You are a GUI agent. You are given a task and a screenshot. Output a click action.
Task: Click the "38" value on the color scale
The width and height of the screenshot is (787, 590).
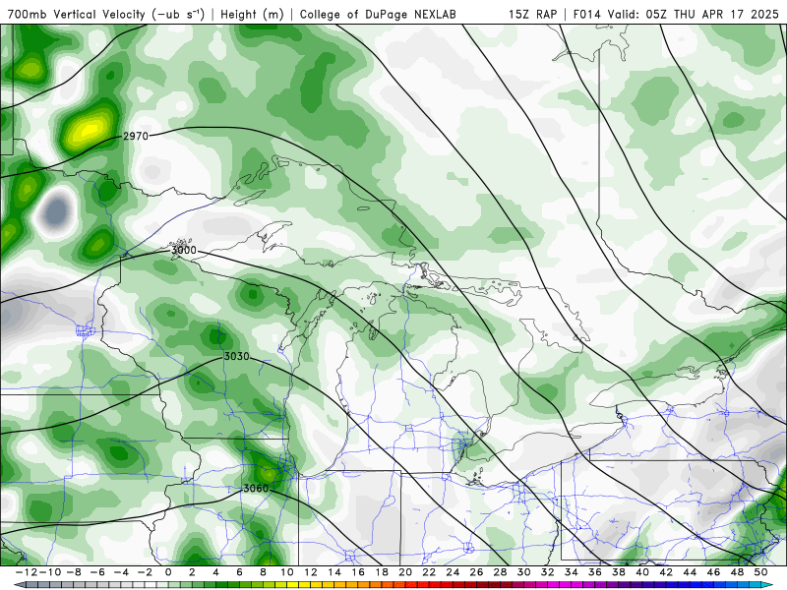coord(619,572)
